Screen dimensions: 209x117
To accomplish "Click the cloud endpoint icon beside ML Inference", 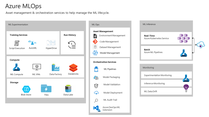I will coord(201,45).
